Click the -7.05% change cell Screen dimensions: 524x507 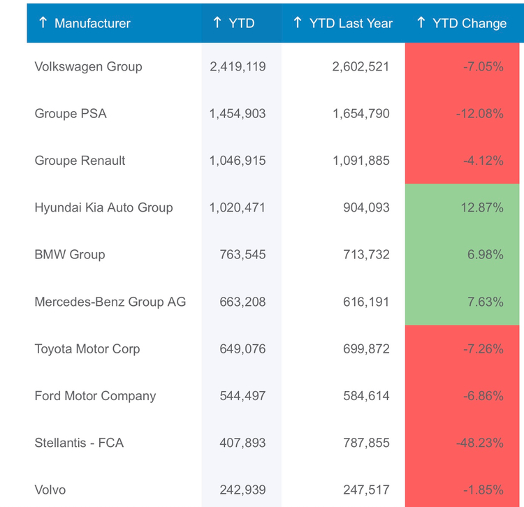463,67
